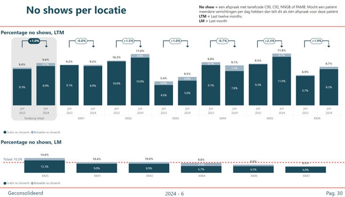
Task: Click the landzorg totaal axis label
Action: [x=34, y=119]
